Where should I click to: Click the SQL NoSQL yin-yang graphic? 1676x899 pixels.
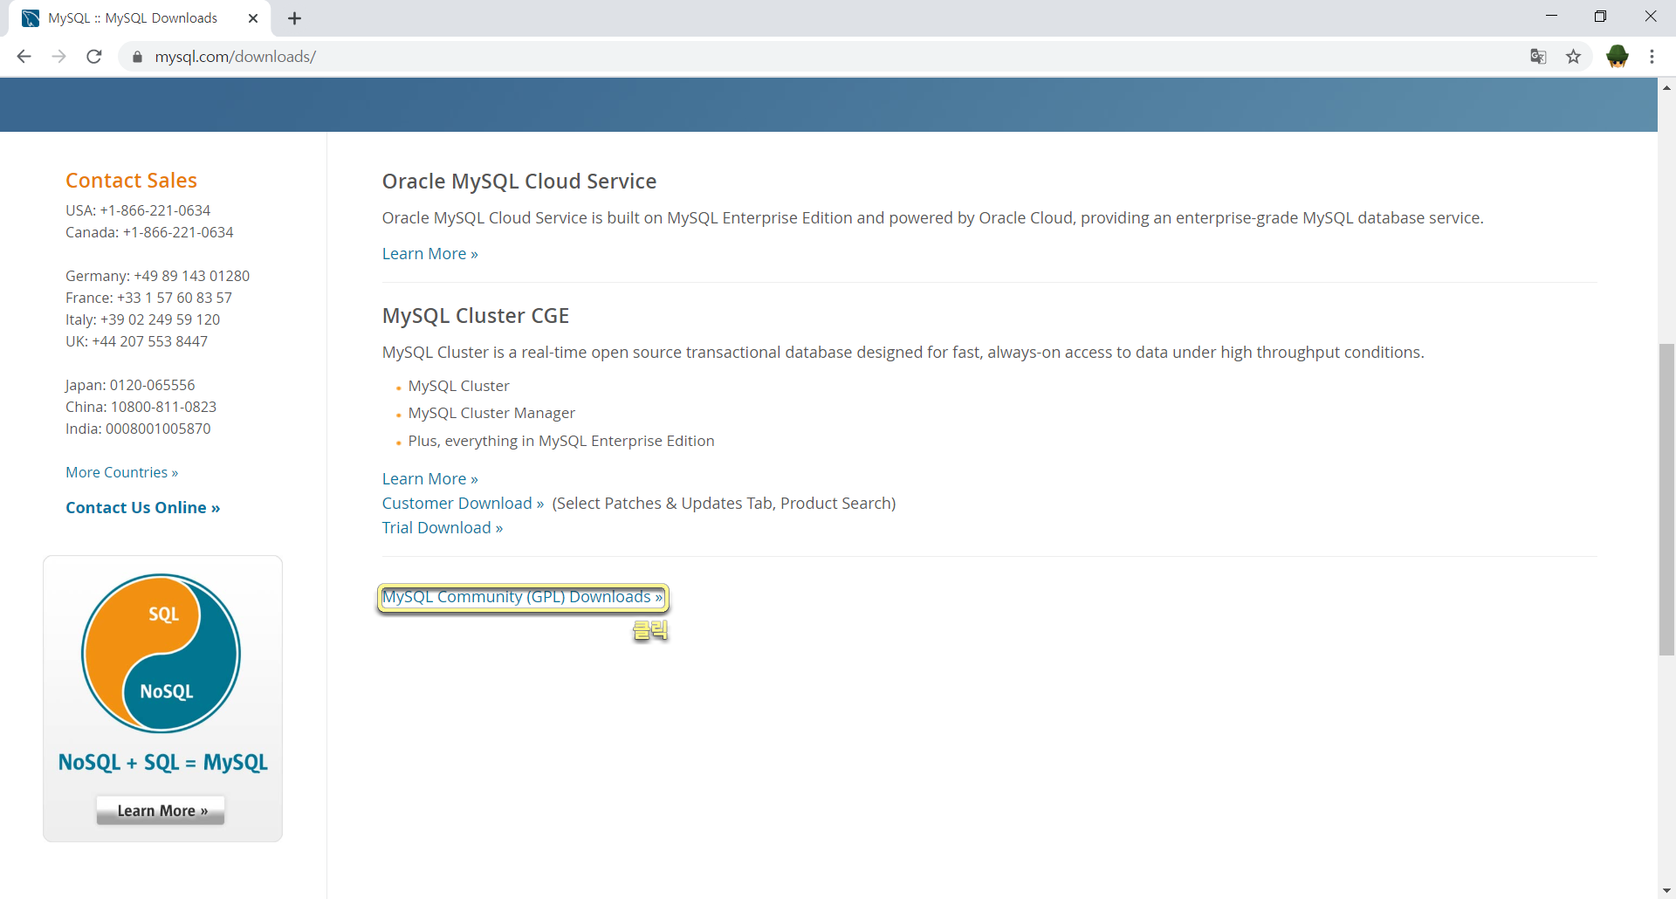tap(161, 653)
